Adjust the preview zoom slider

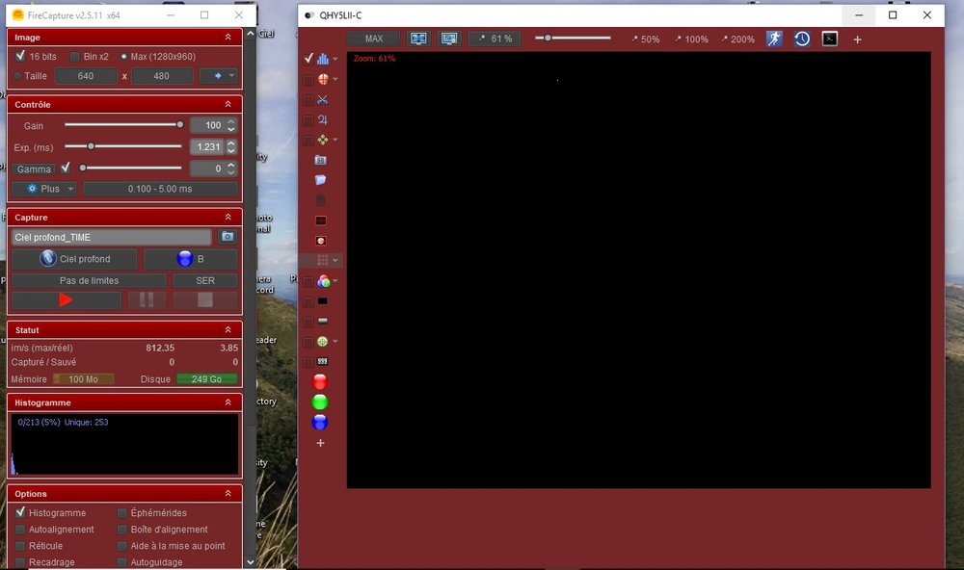click(x=573, y=39)
